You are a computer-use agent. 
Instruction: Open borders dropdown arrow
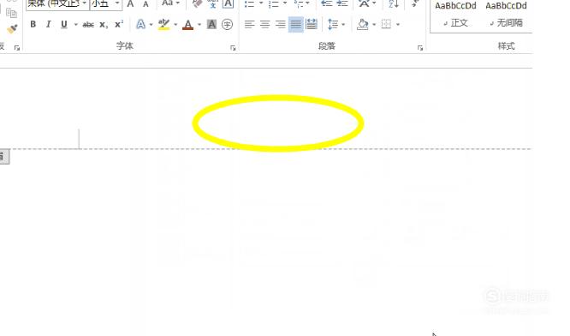click(x=398, y=24)
